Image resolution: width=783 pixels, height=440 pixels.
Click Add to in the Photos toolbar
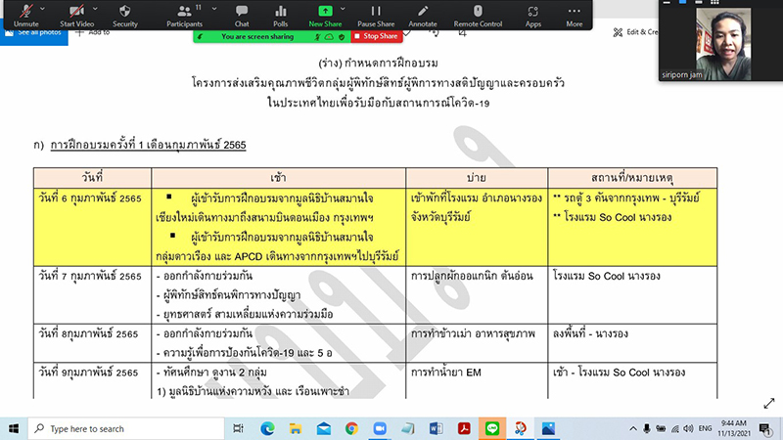point(92,32)
